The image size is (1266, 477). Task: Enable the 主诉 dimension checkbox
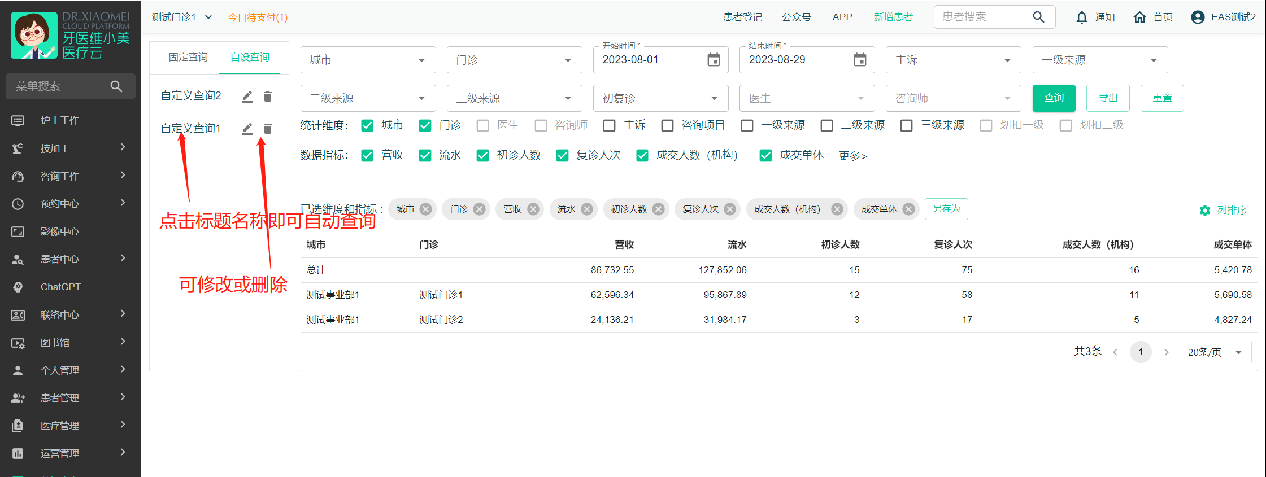(x=609, y=125)
